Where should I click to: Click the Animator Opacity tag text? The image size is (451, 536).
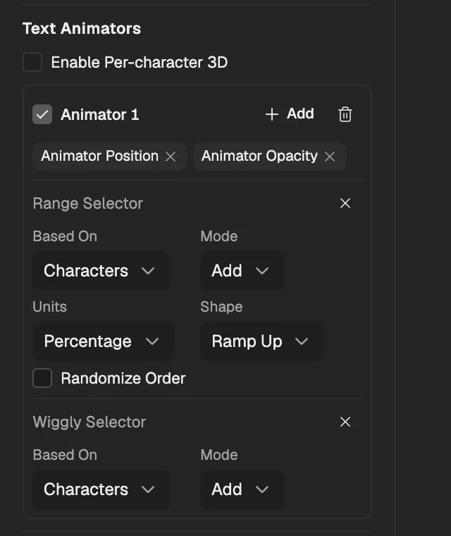coord(259,156)
